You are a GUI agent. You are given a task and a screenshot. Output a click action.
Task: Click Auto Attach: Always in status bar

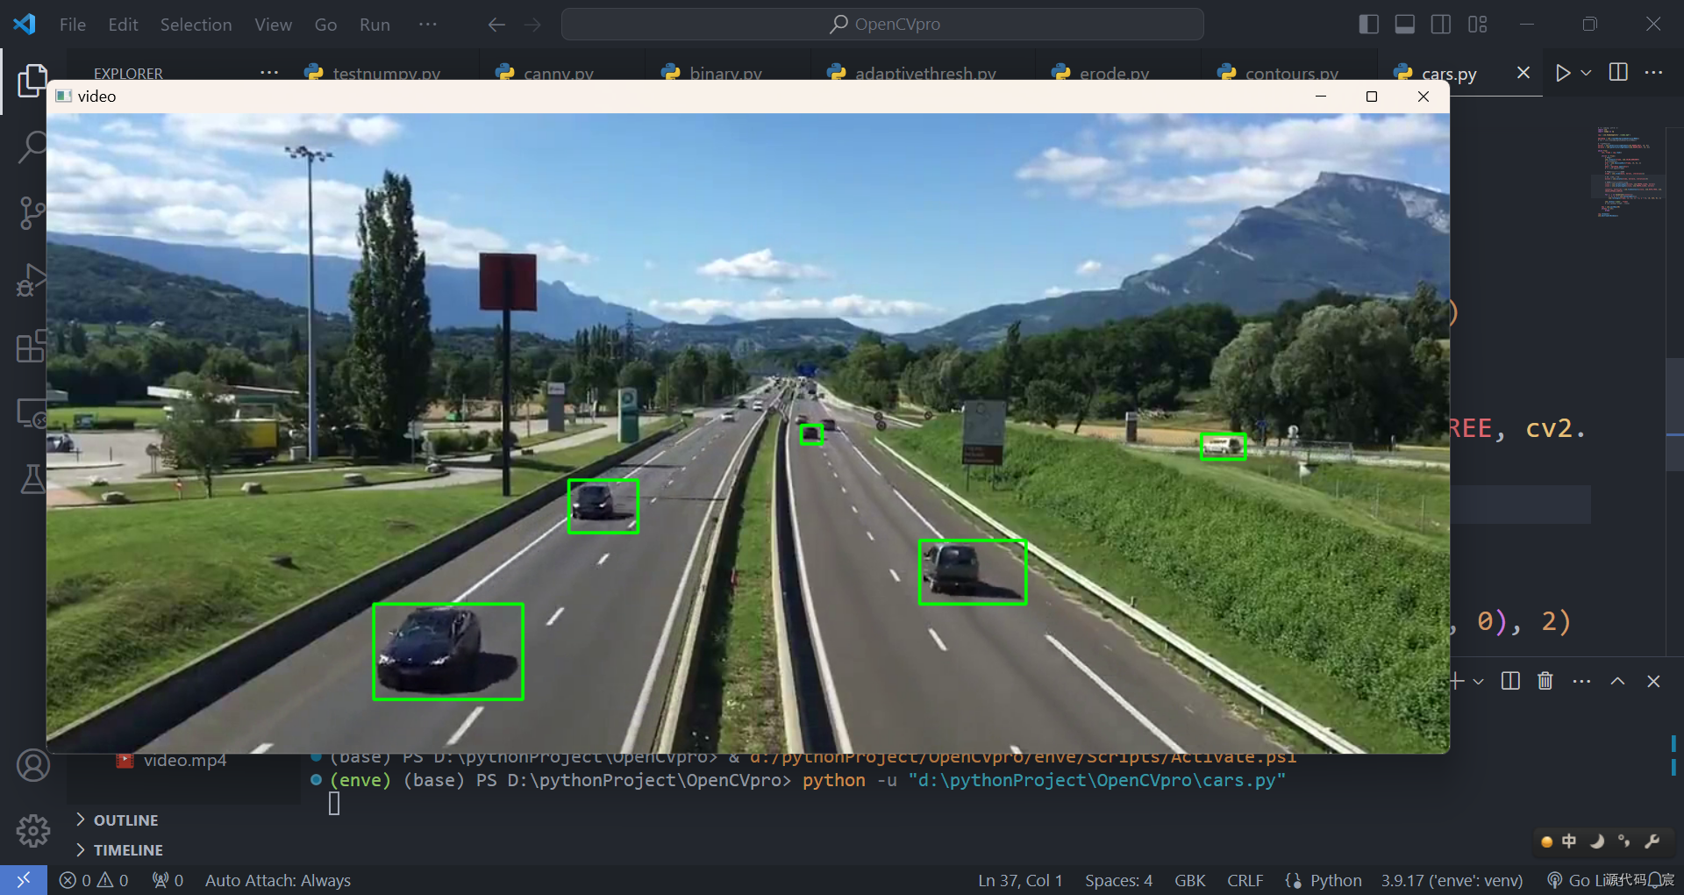(278, 880)
